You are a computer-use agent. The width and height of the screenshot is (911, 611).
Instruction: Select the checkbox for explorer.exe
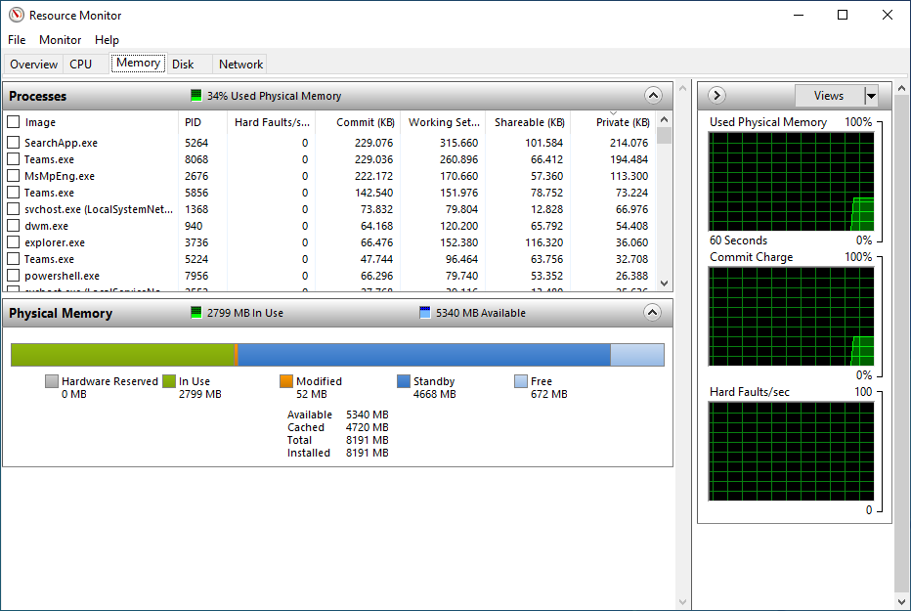[x=13, y=241]
